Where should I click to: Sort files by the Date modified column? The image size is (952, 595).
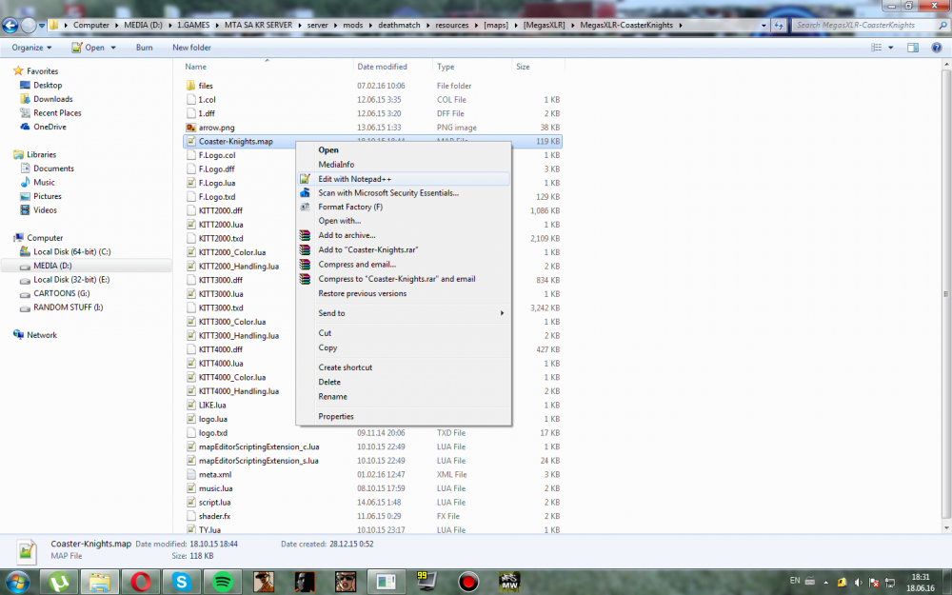[x=382, y=67]
